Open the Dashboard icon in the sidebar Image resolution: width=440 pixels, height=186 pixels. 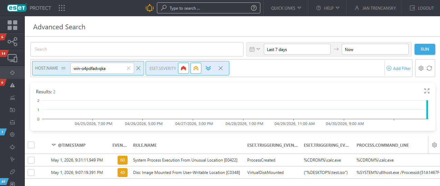click(x=12, y=25)
